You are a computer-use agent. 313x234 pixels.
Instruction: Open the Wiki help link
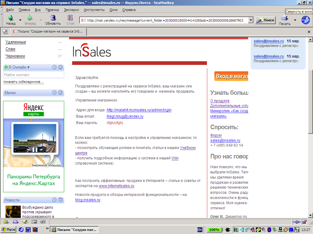175,158
